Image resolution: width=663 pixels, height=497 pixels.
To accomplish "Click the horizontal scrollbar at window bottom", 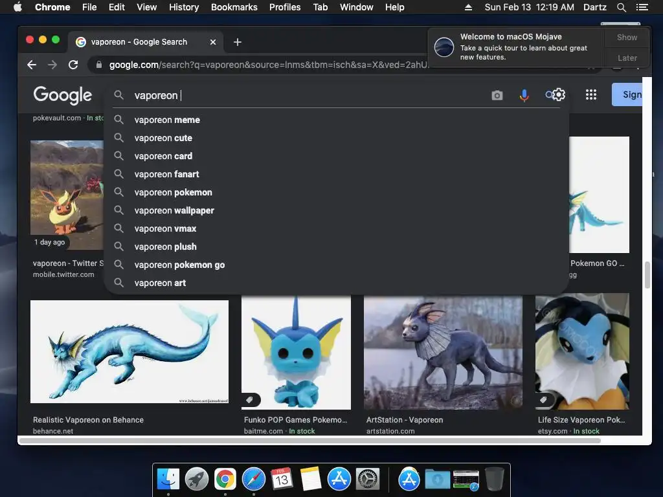I will (309, 441).
